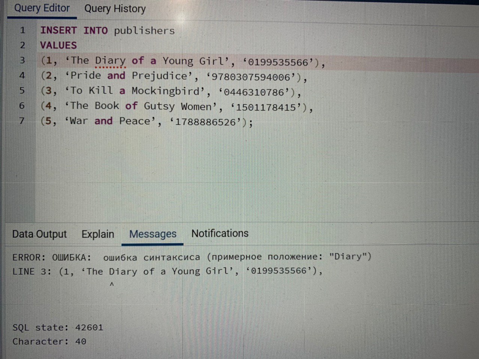This screenshot has width=479, height=359.
Task: Click line number 4 in the gutter
Action: point(22,75)
